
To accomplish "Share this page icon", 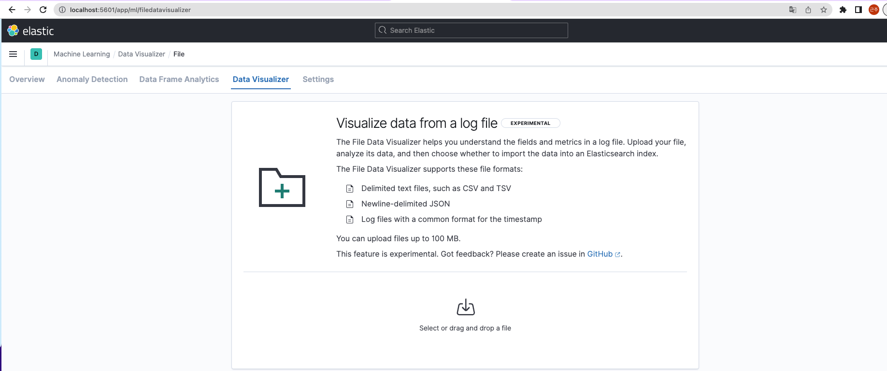I will coord(808,10).
